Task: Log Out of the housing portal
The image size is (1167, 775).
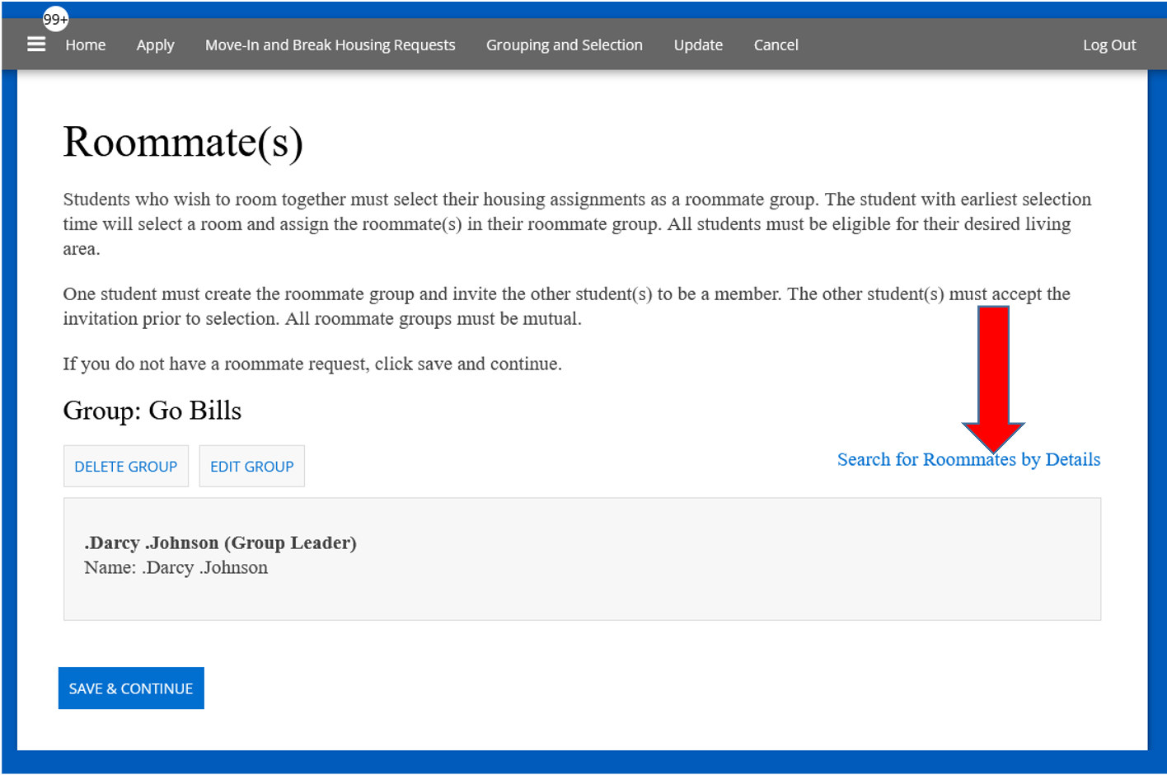Action: [x=1108, y=45]
